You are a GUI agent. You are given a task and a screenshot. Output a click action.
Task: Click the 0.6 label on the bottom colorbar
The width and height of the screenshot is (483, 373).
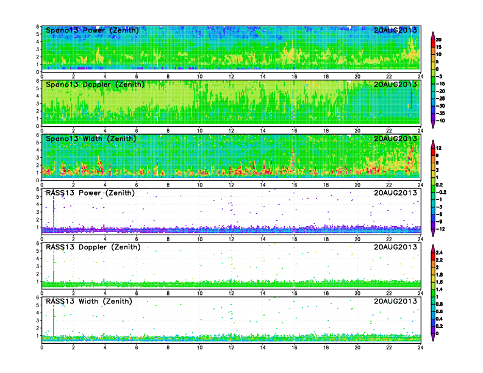tap(439, 311)
